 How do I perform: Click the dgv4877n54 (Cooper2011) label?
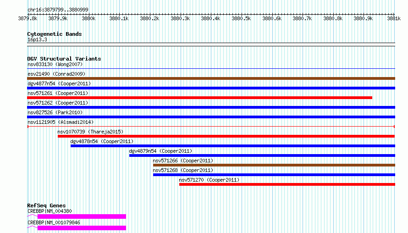click(x=59, y=83)
